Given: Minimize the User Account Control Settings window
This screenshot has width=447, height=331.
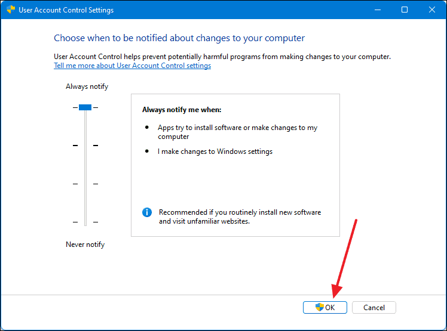Looking at the screenshot, I should (378, 10).
